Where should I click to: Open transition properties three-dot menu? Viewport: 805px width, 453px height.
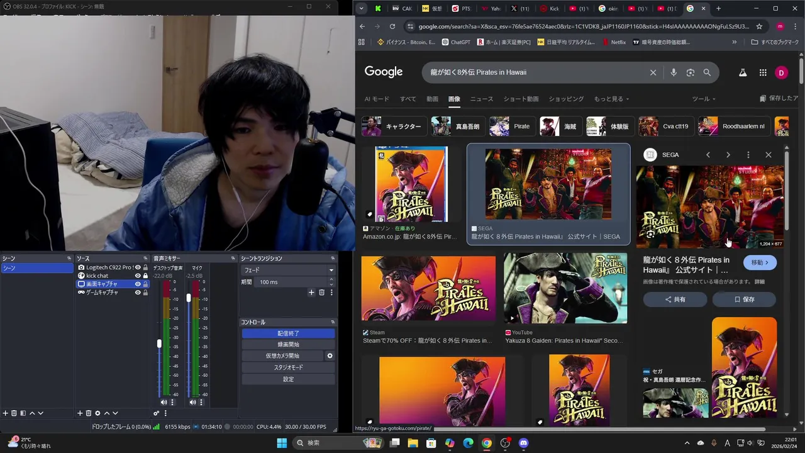click(331, 293)
